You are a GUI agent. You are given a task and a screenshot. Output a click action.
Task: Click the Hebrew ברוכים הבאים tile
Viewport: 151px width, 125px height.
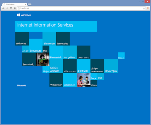(84, 52)
